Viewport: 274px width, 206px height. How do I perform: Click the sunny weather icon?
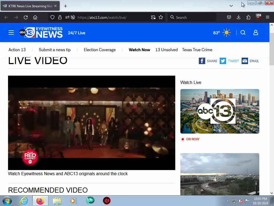227,32
